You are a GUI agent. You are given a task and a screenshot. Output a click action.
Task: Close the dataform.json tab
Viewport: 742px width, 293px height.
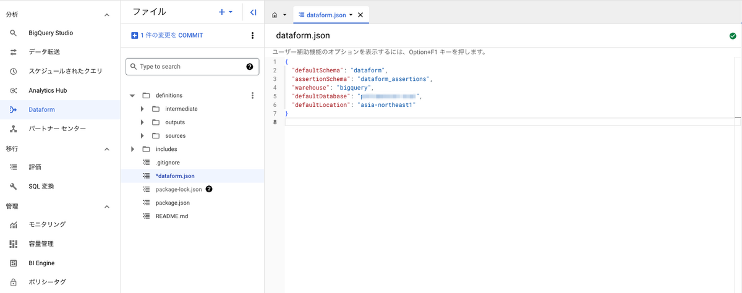[x=360, y=15]
